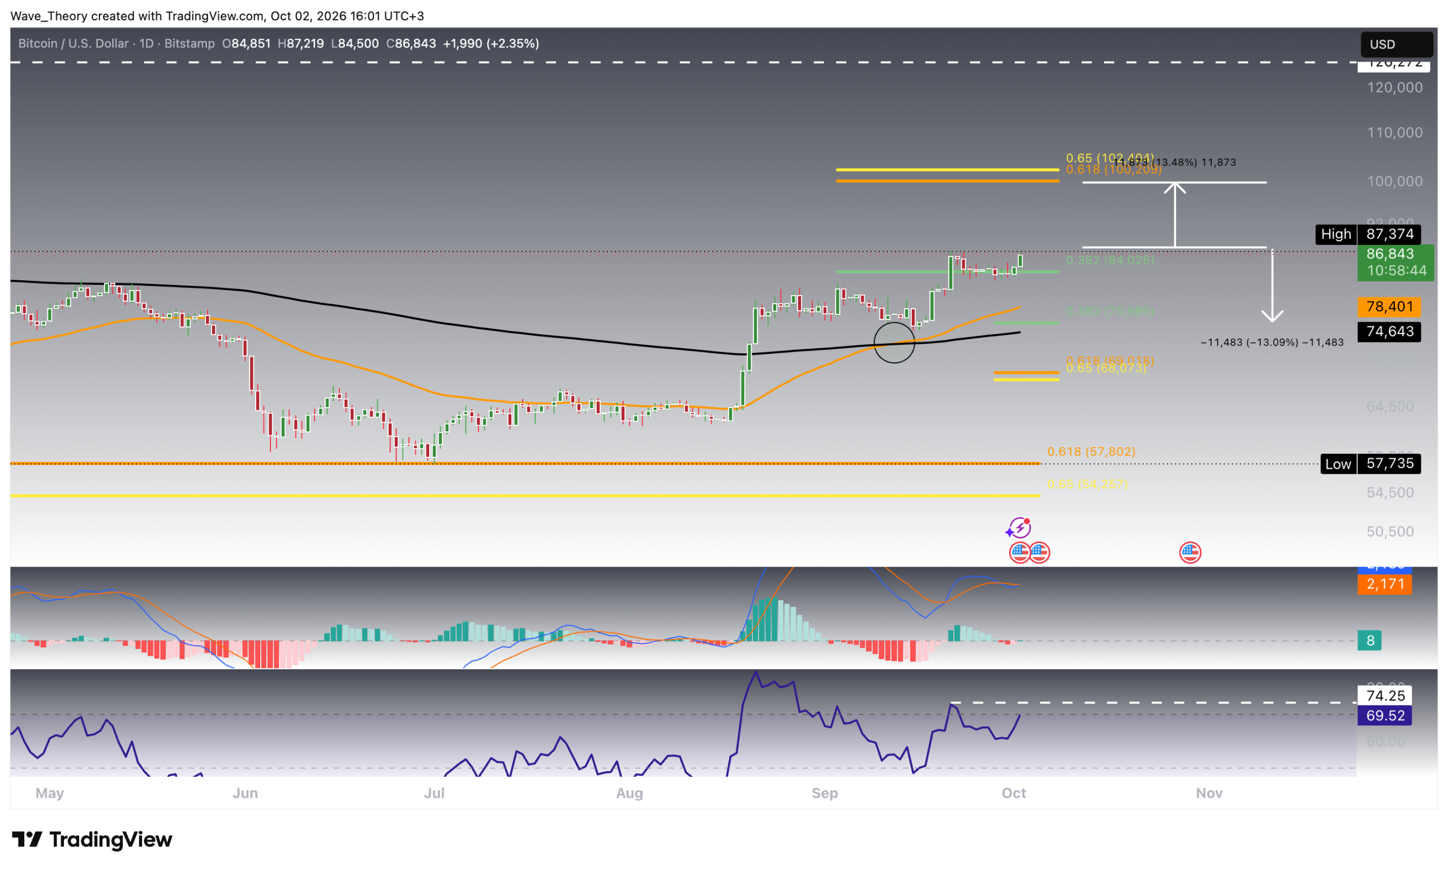The image size is (1448, 870).
Task: Click the Jul label on the time axis
Action: click(434, 793)
